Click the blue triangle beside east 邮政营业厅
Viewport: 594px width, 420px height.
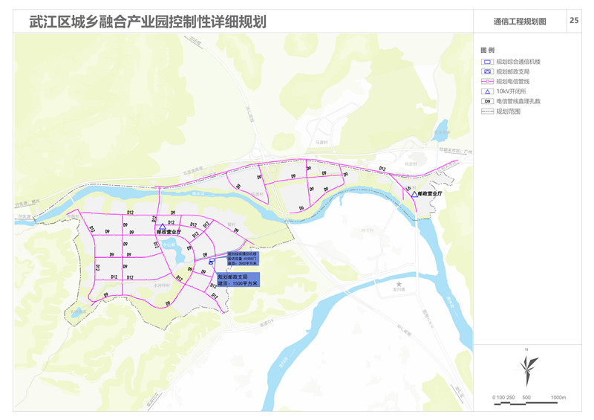point(414,194)
